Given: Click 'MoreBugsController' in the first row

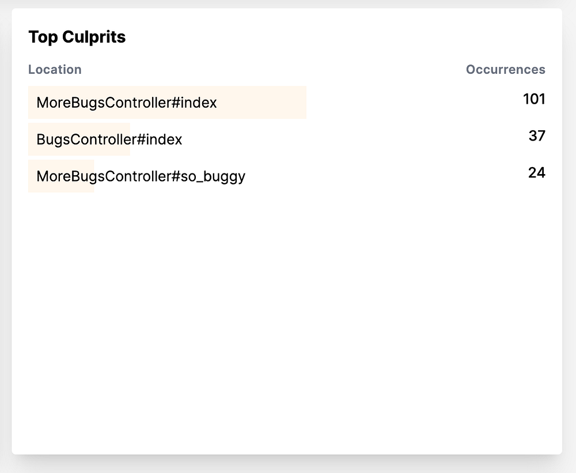Looking at the screenshot, I should click(x=104, y=103).
